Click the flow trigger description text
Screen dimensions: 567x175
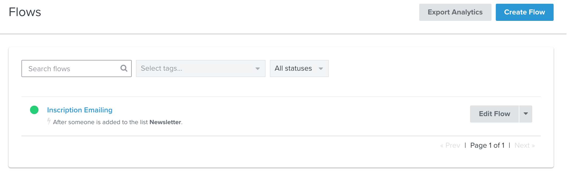coord(118,122)
